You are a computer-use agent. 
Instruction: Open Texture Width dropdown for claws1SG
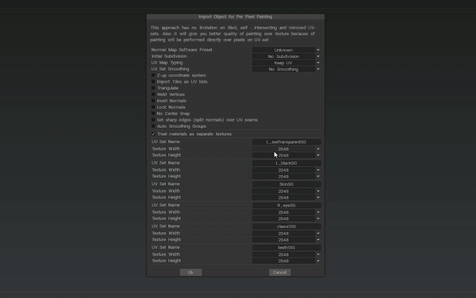pos(286,234)
